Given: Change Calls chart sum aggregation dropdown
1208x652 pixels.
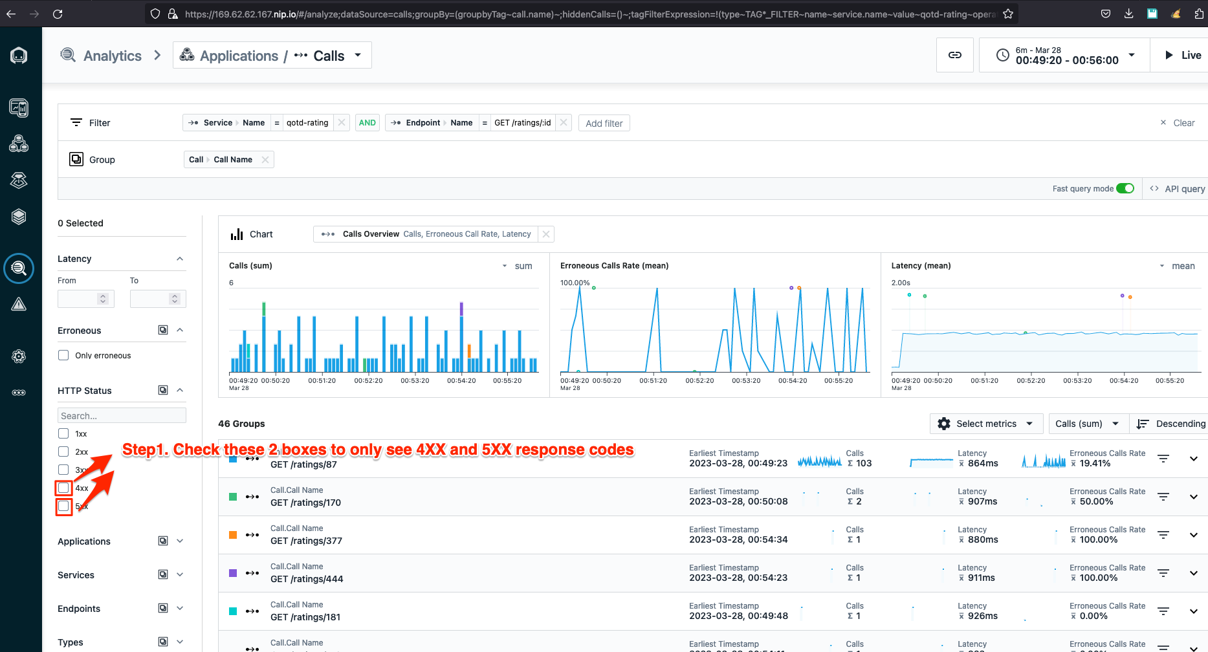Looking at the screenshot, I should (518, 266).
